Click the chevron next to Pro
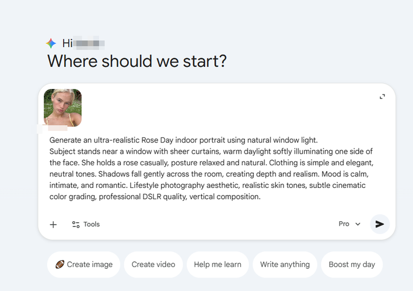The image size is (413, 291). click(x=358, y=224)
